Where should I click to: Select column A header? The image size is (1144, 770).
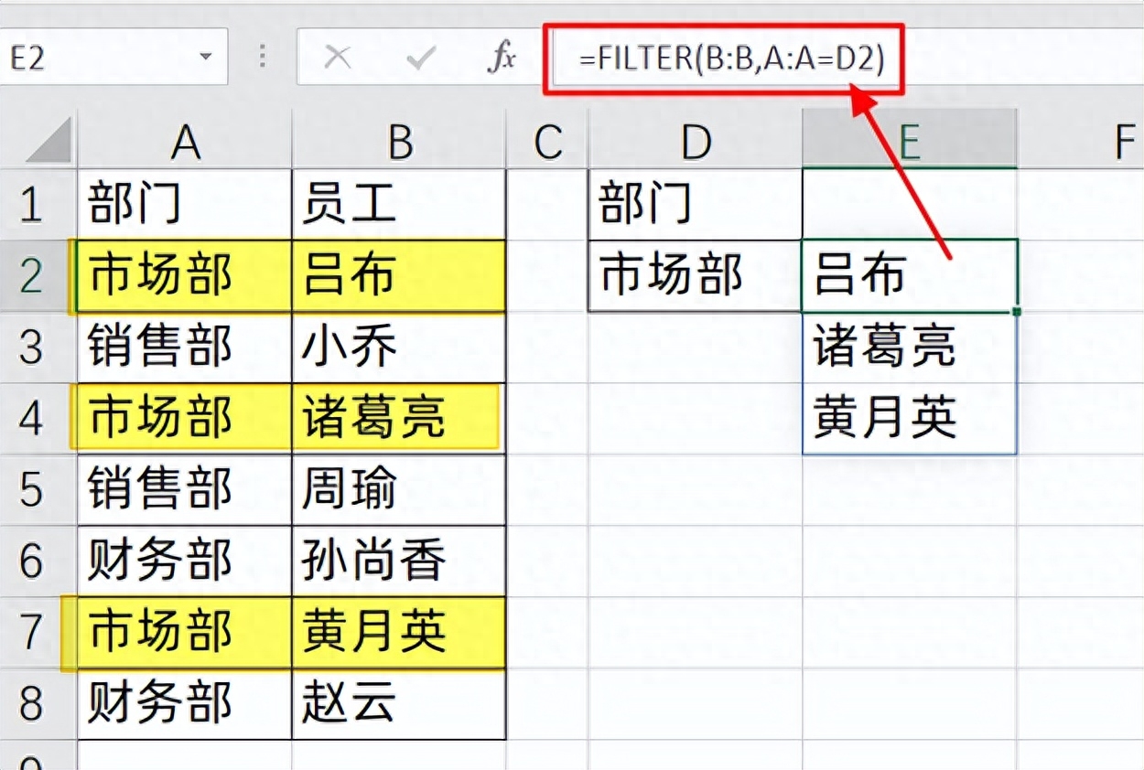pos(185,142)
